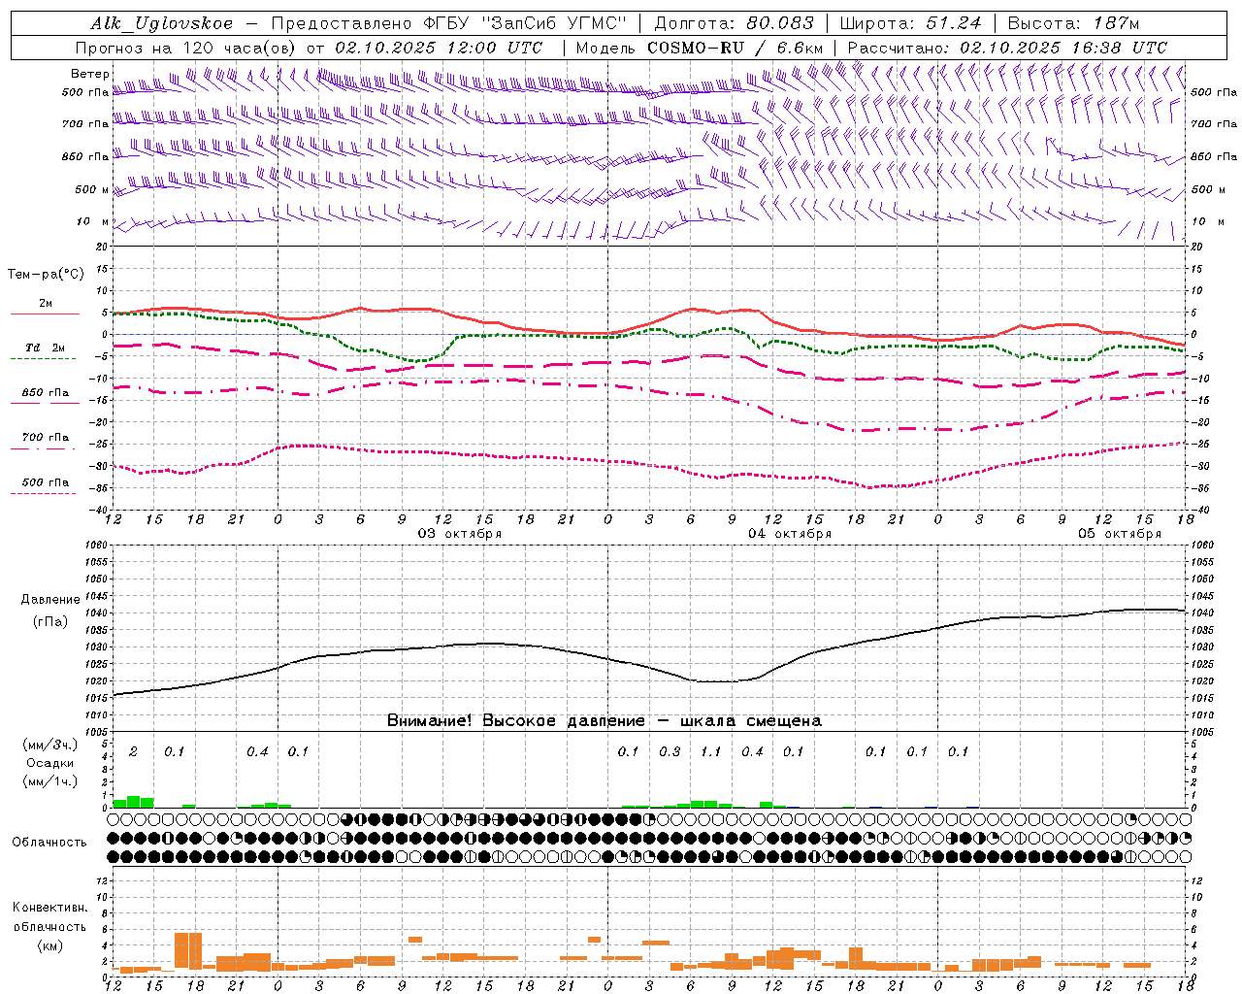Click the Прогноз на 120 часа(ов) forecast text
This screenshot has width=1242, height=994.
point(187,48)
